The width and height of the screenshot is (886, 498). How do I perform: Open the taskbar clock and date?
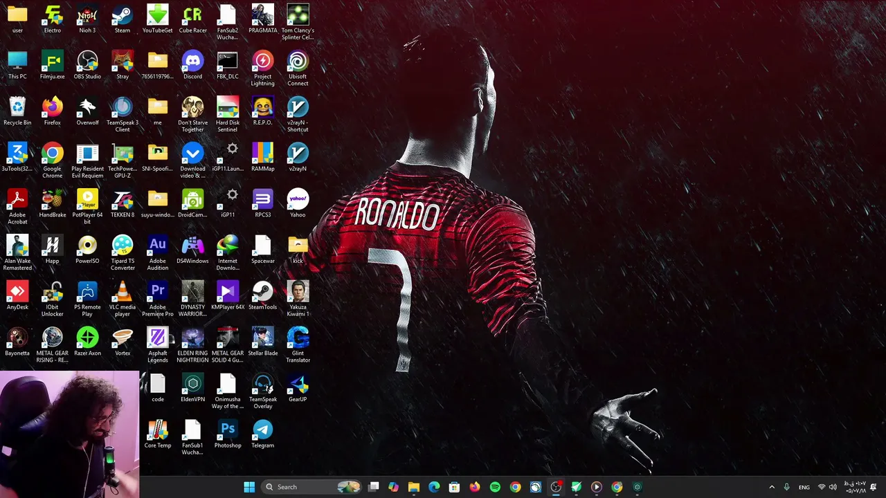[x=855, y=487]
